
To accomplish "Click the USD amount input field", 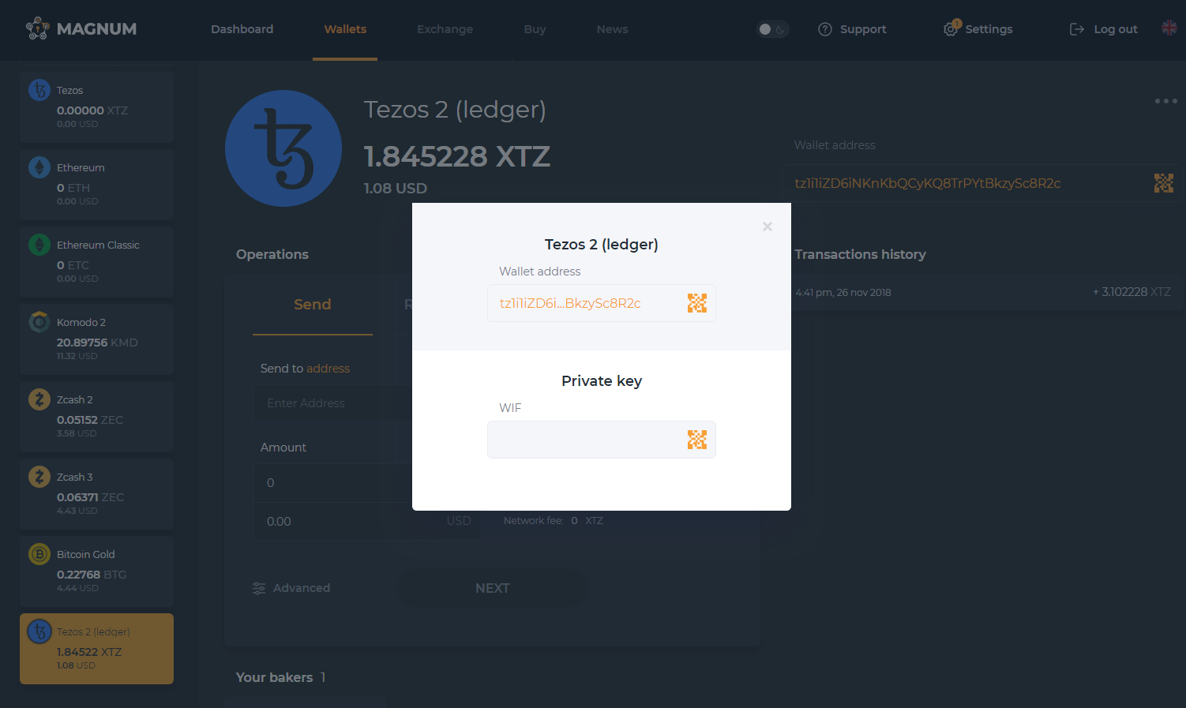I will coord(366,522).
